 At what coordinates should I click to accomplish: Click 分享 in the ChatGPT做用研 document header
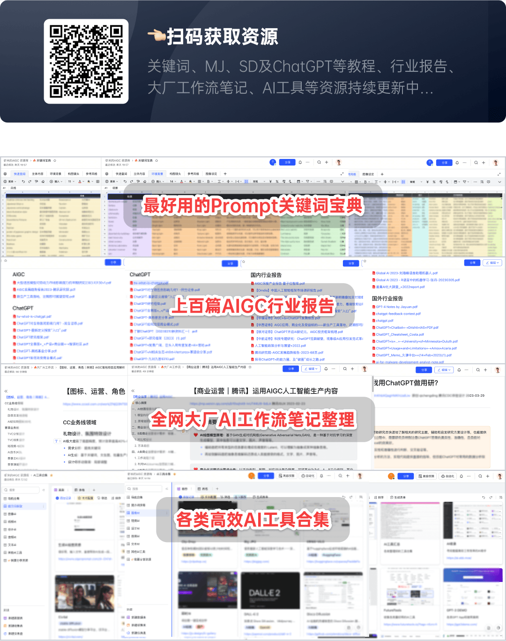(424, 370)
